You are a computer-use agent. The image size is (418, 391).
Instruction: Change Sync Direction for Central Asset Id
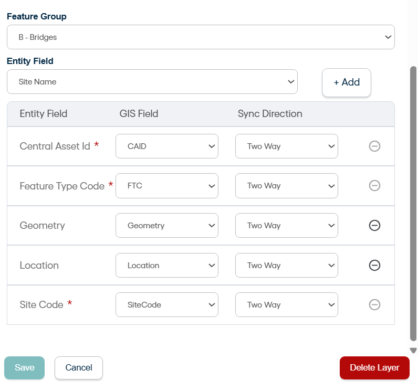tap(286, 146)
